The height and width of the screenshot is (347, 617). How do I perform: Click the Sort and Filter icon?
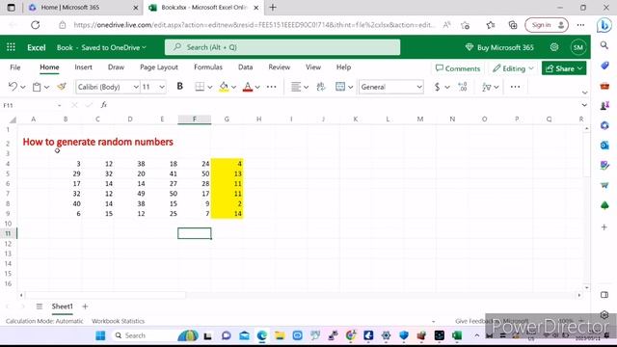pyautogui.click(x=487, y=87)
